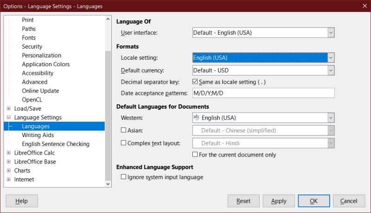The image size is (371, 213).
Task: Select Print in the options tree
Action: pyautogui.click(x=28, y=20)
